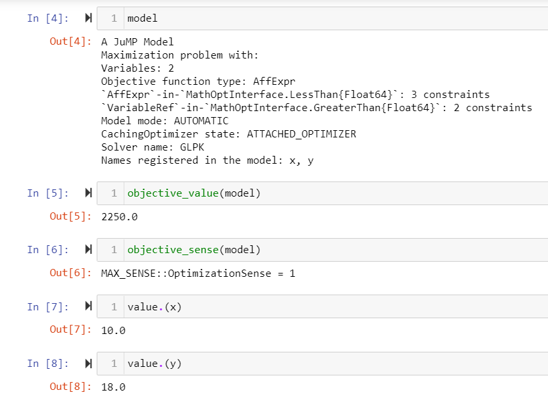Run the value.(y) cell

click(x=89, y=364)
